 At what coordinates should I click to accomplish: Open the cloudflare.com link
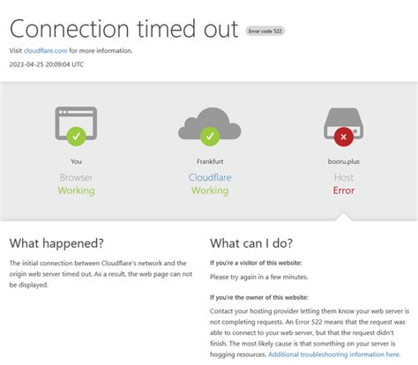click(45, 50)
